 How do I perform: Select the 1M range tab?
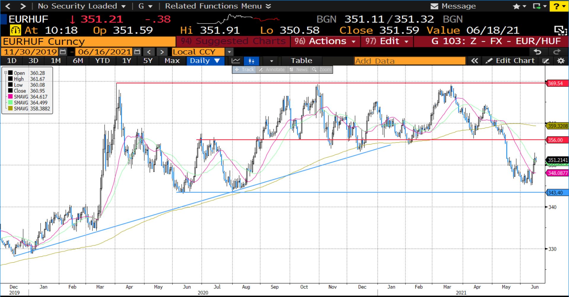click(x=55, y=61)
